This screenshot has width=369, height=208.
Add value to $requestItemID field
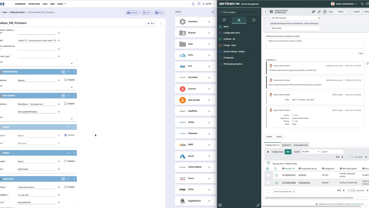(x=59, y=202)
